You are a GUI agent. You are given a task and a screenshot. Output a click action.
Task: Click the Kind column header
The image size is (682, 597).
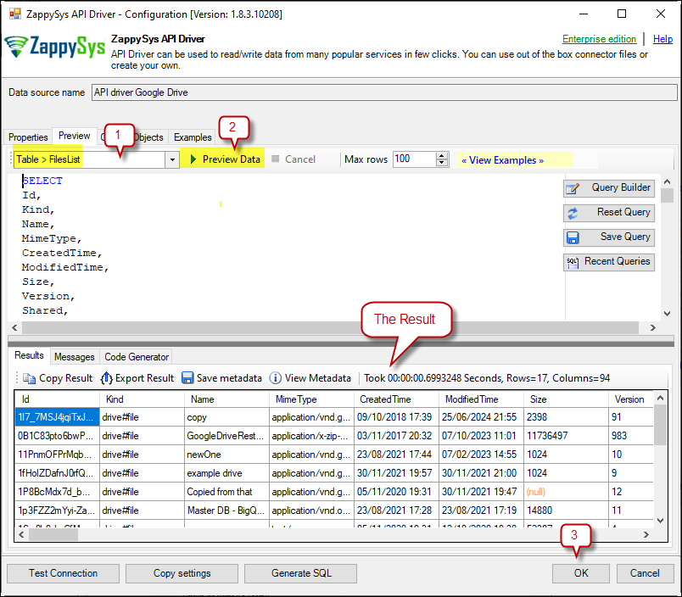point(142,399)
